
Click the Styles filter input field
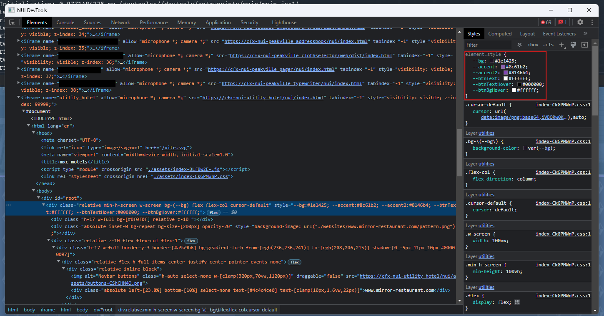click(x=488, y=45)
